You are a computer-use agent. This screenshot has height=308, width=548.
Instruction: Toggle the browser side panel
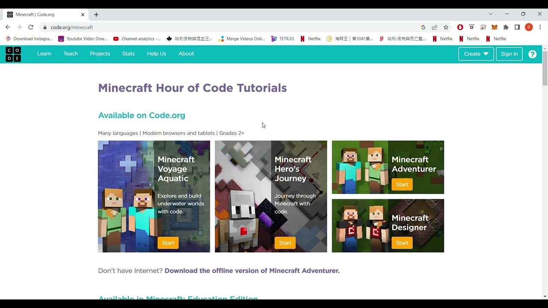coord(517,27)
